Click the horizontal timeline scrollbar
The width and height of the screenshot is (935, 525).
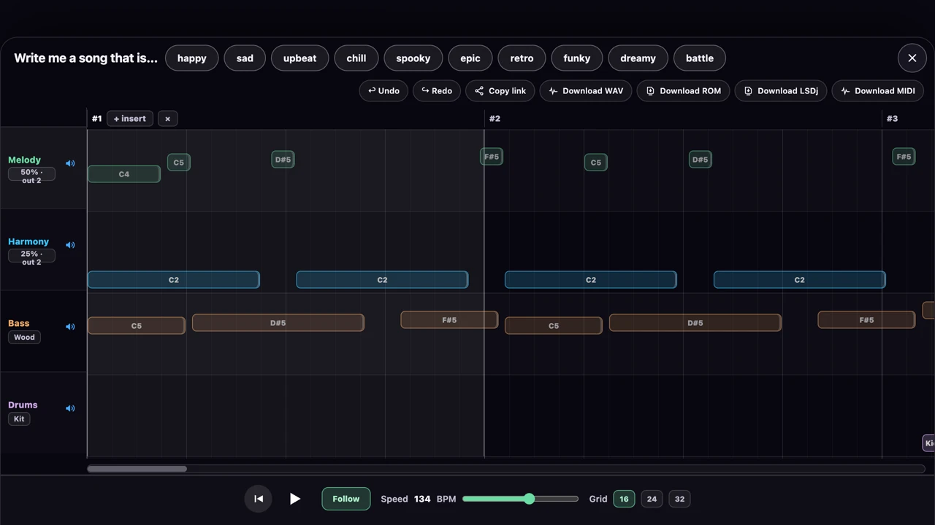click(137, 469)
